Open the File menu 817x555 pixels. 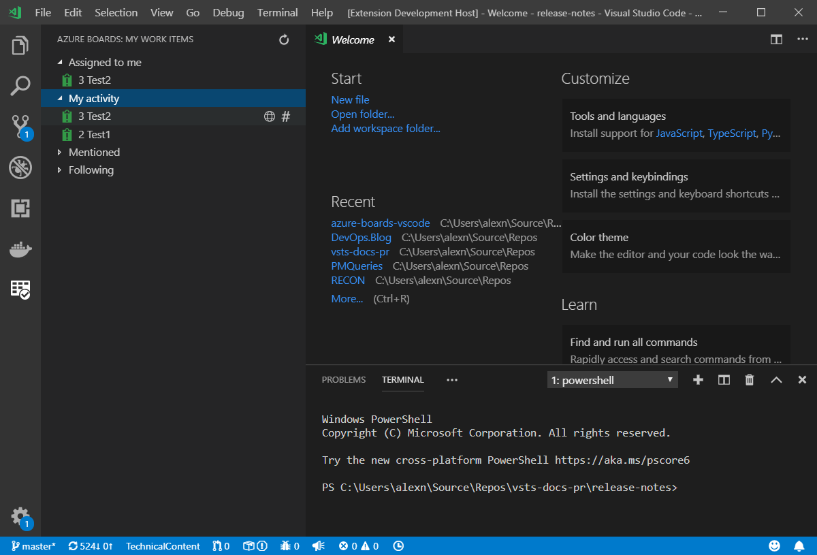click(x=43, y=12)
